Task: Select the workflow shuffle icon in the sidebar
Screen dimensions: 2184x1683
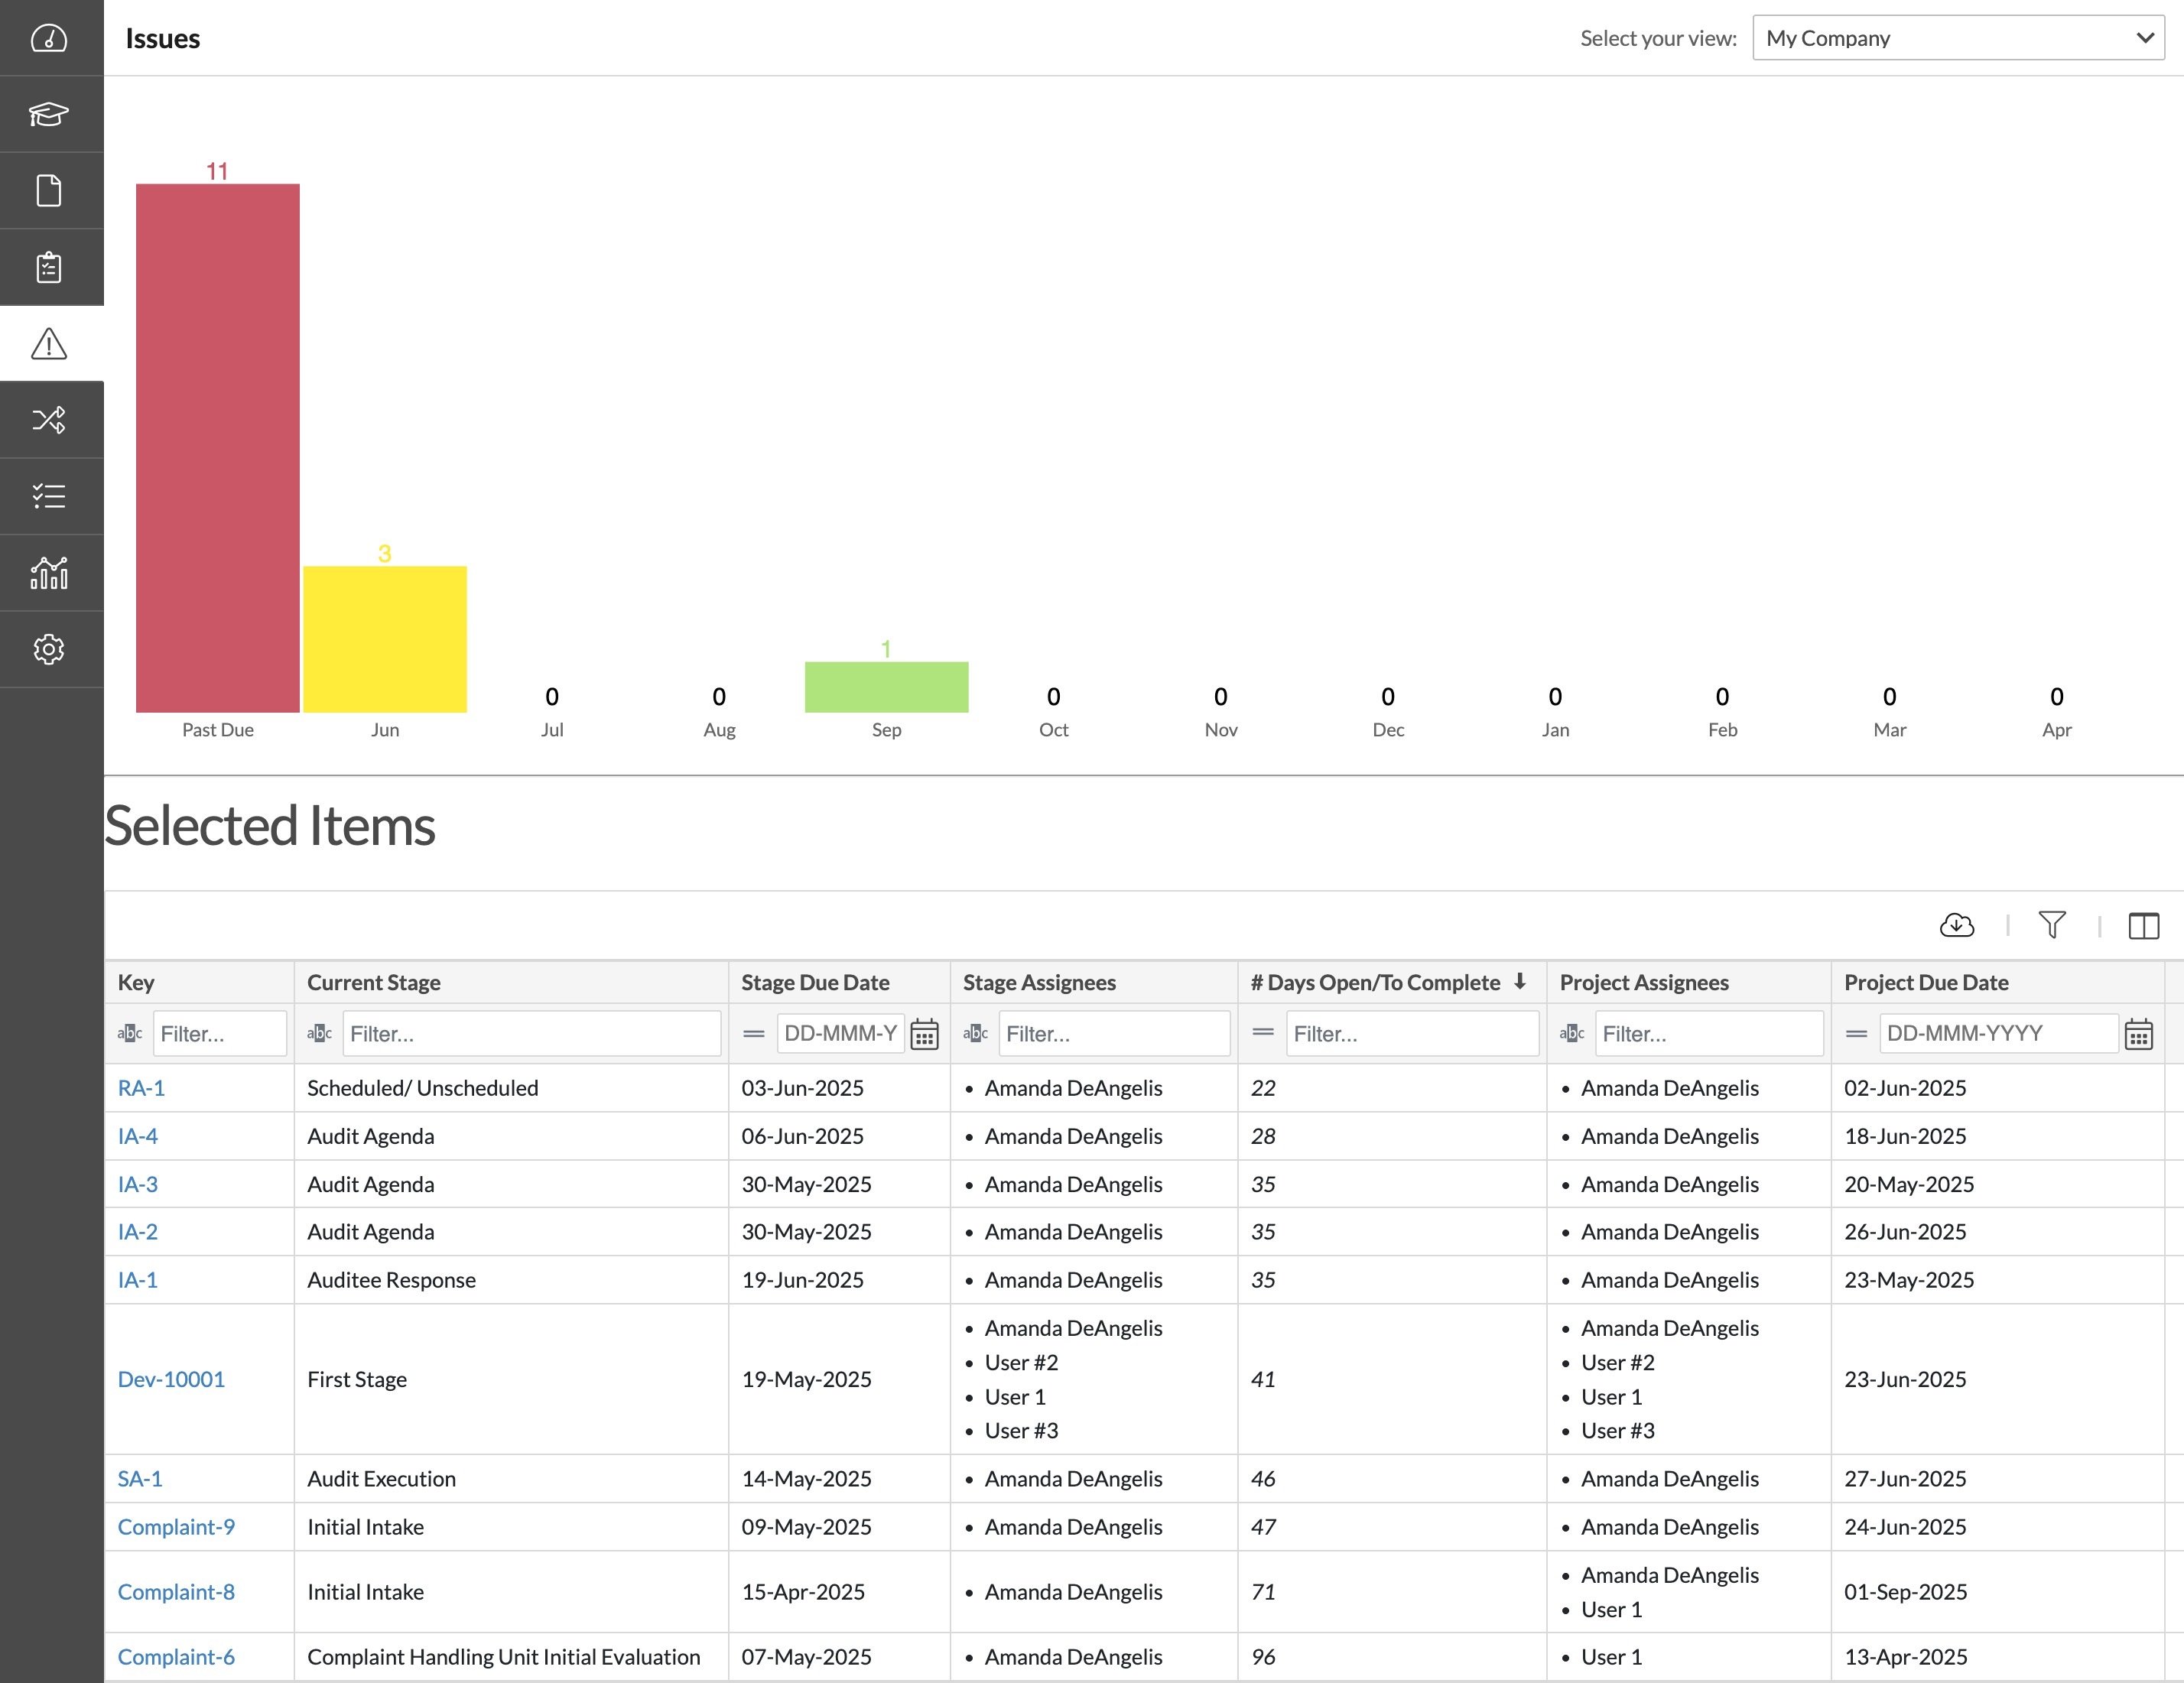Action: click(x=50, y=420)
